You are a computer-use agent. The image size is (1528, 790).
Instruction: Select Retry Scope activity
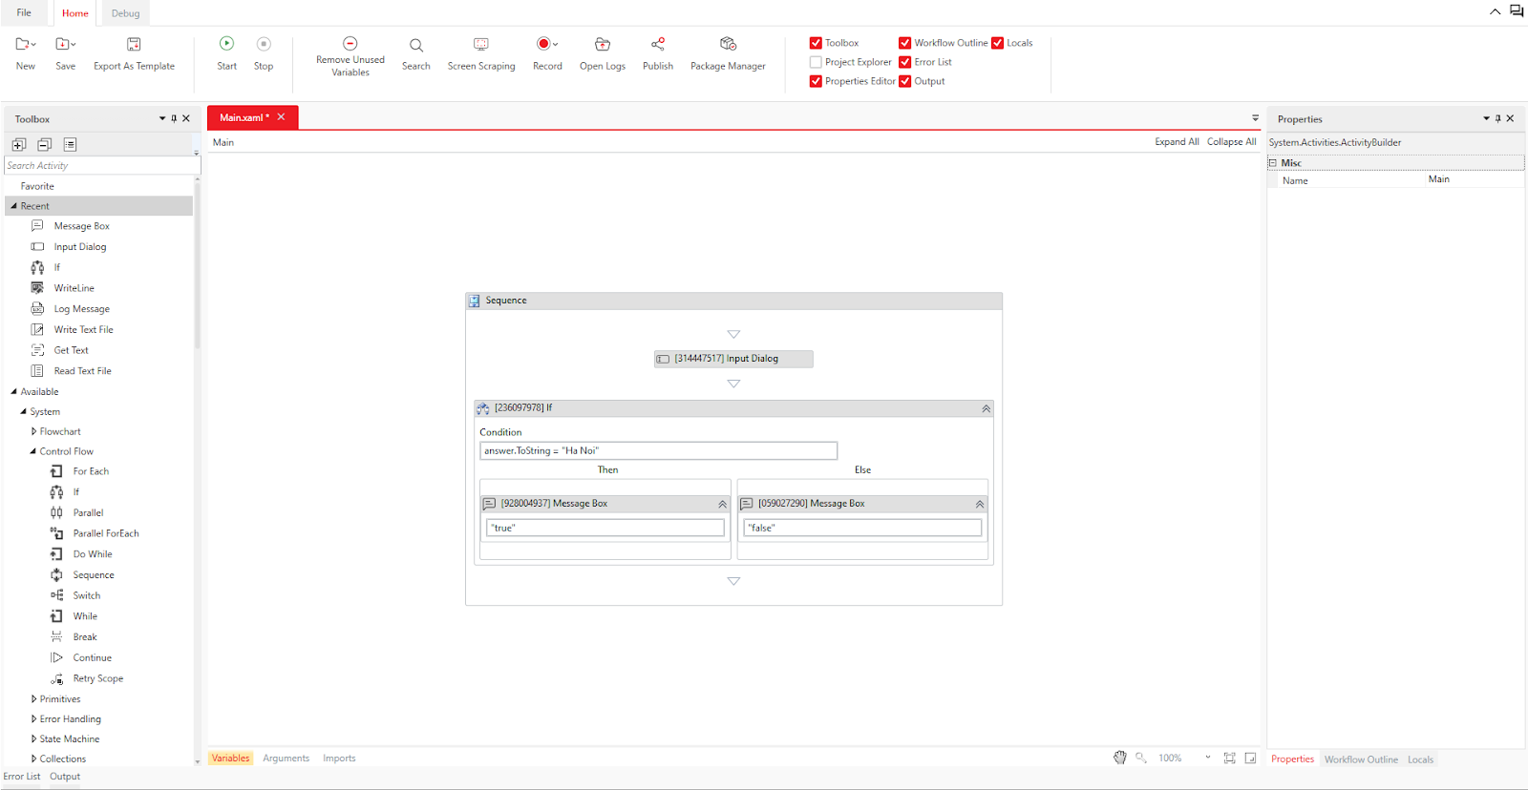(97, 678)
